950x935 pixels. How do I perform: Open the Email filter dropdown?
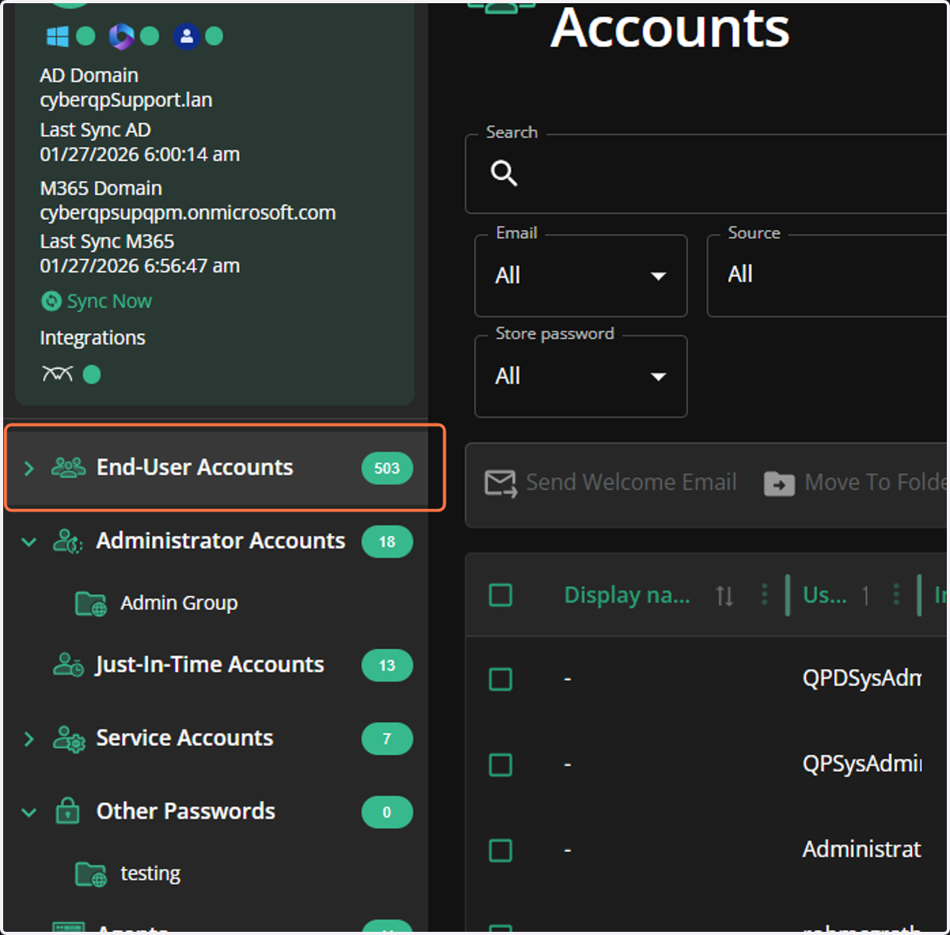coord(580,276)
